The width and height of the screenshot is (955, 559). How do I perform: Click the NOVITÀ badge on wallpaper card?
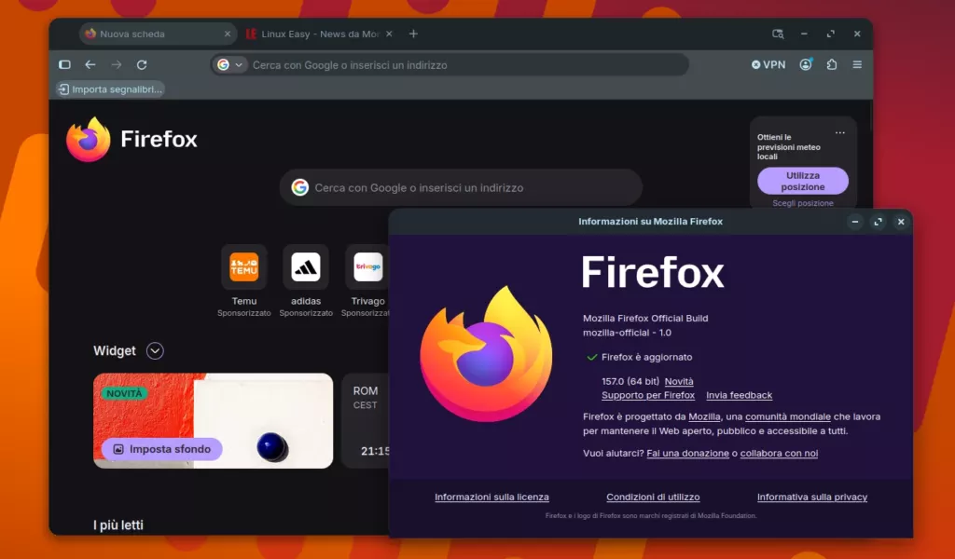point(124,393)
